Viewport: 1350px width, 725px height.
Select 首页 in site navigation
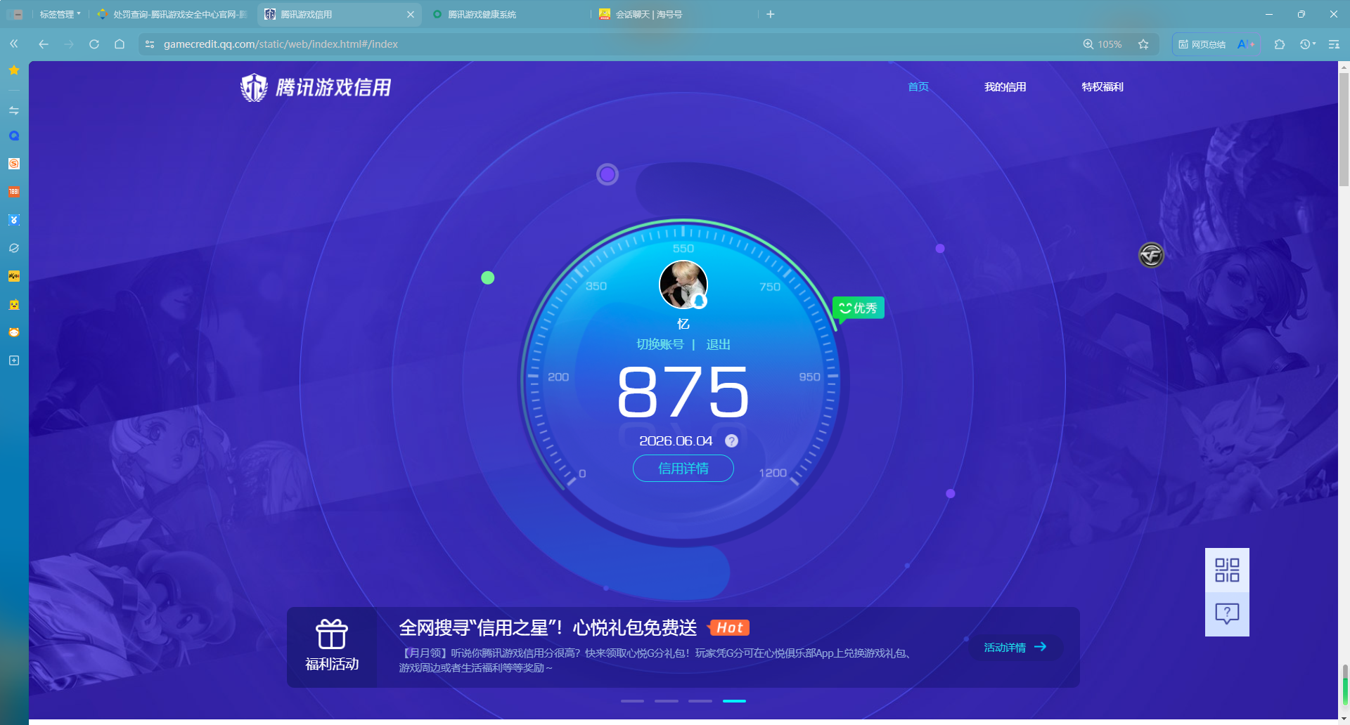918,87
